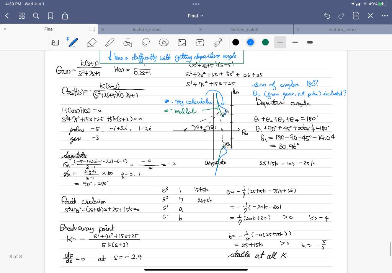Open search in the document

click(36, 16)
